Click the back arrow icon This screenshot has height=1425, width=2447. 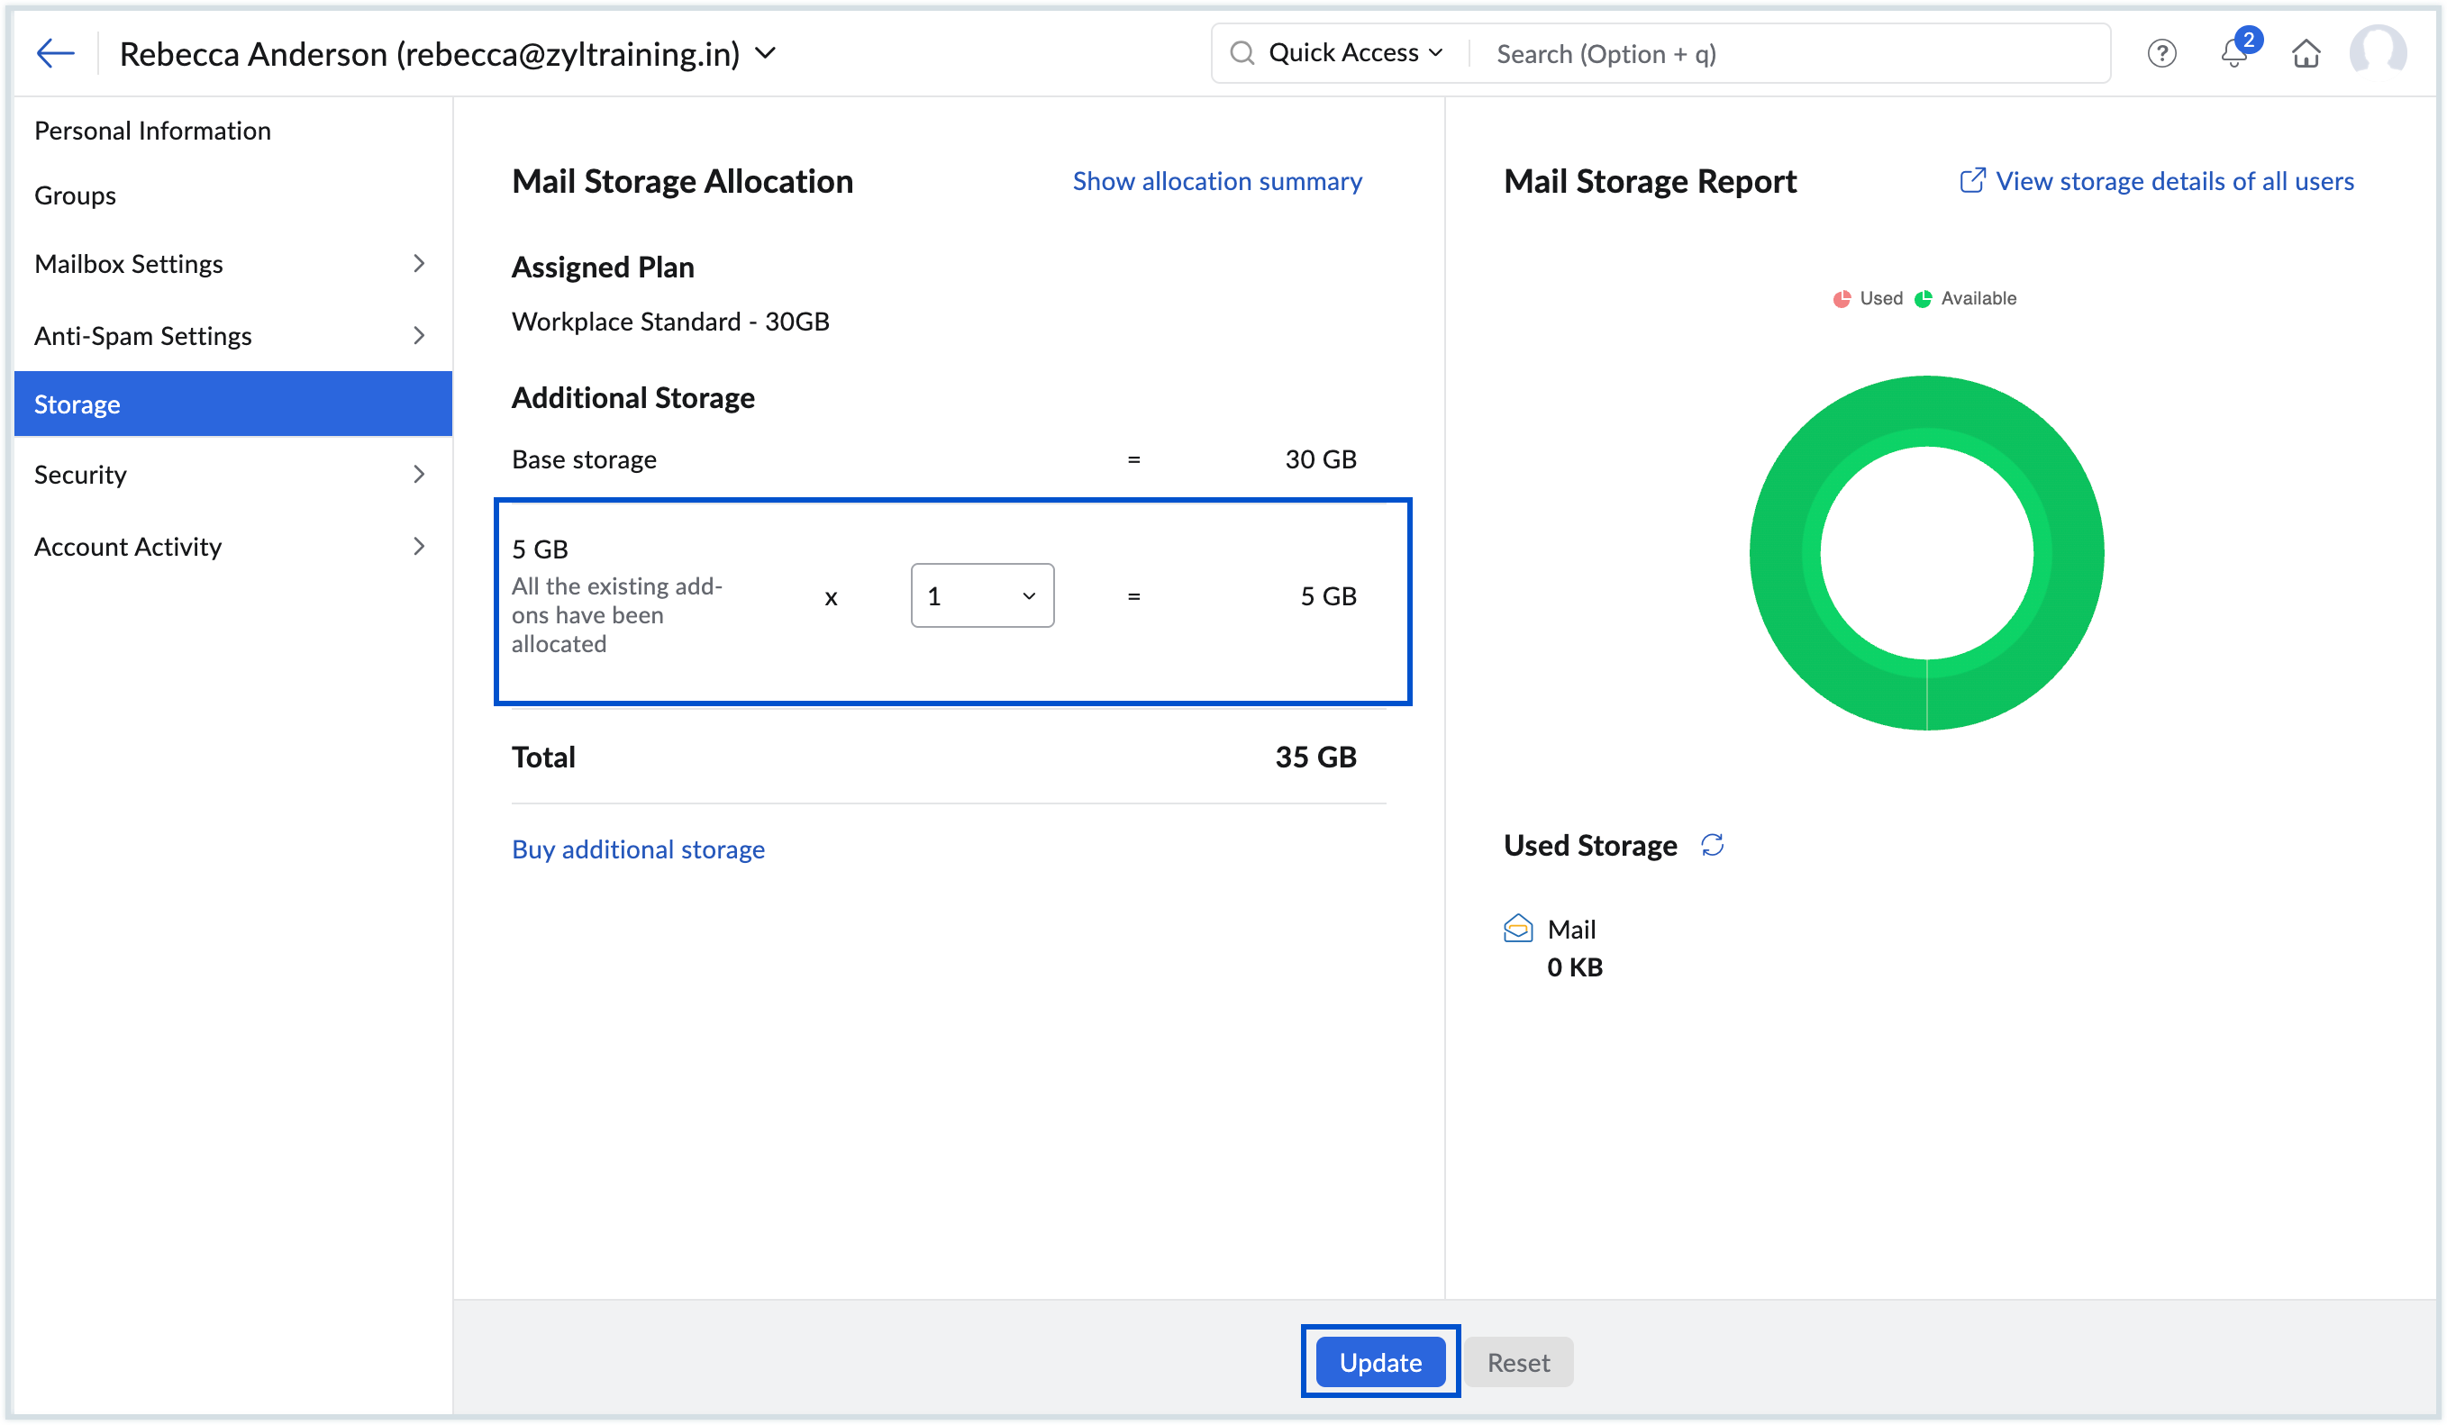55,53
